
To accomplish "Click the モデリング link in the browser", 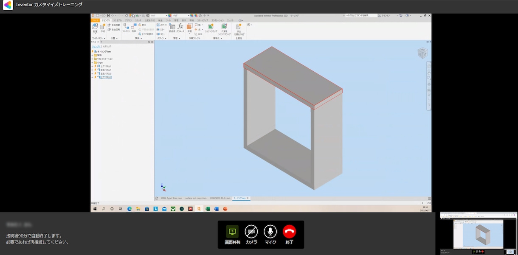I will [x=107, y=47].
